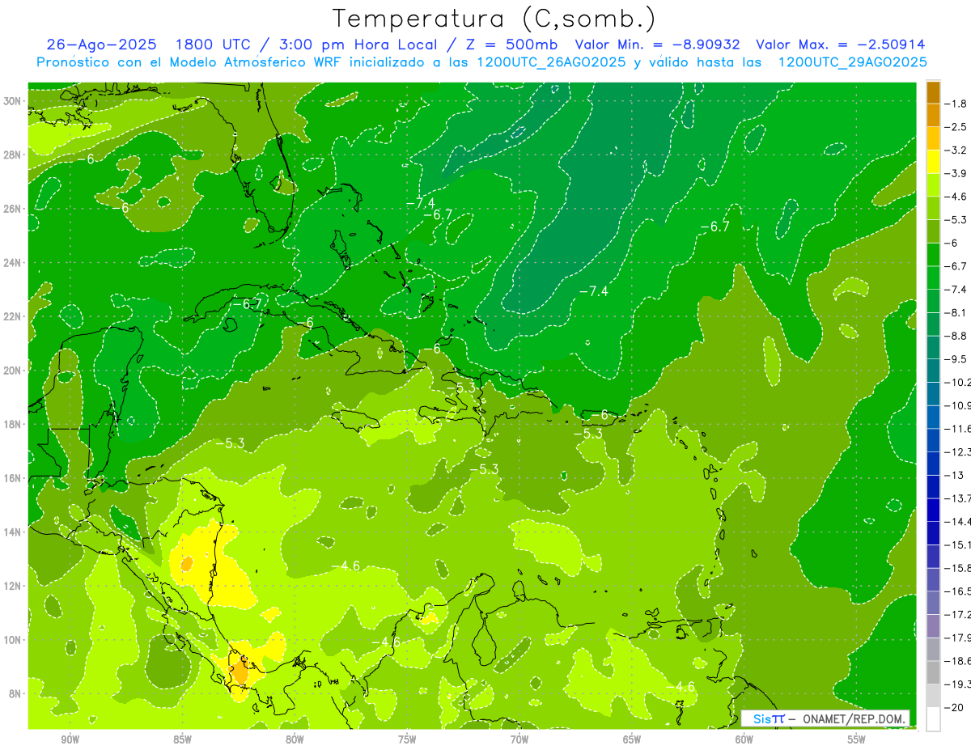This screenshot has width=971, height=750.
Task: Click the white swatch at the legend bottom
Action: (934, 719)
